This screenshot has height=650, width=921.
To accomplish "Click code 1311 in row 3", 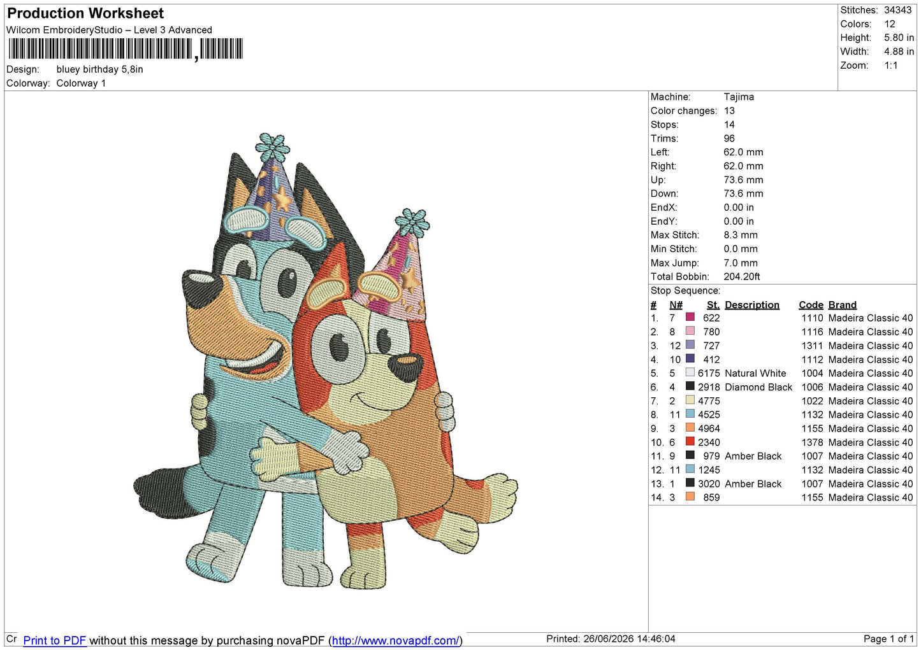I will coord(812,346).
